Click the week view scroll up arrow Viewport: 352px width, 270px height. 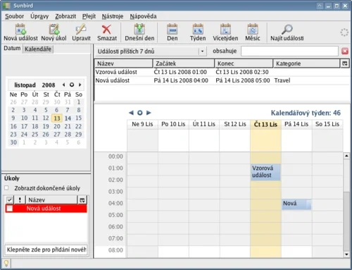click(346, 156)
